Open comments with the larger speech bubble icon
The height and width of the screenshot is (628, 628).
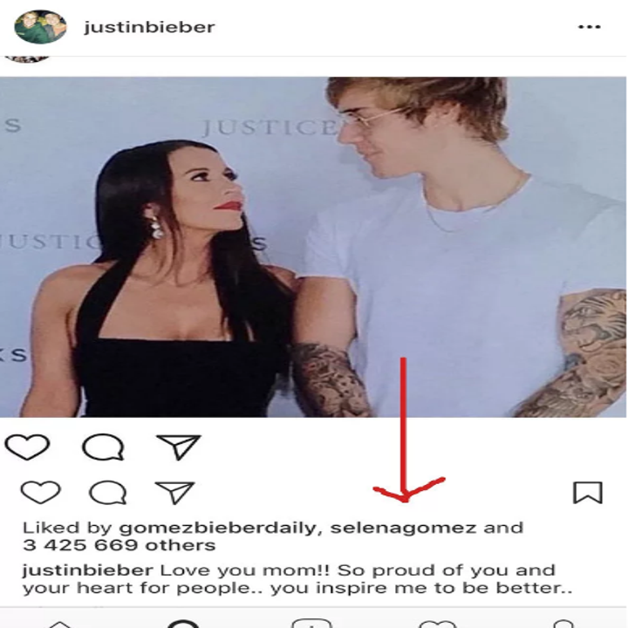[103, 447]
